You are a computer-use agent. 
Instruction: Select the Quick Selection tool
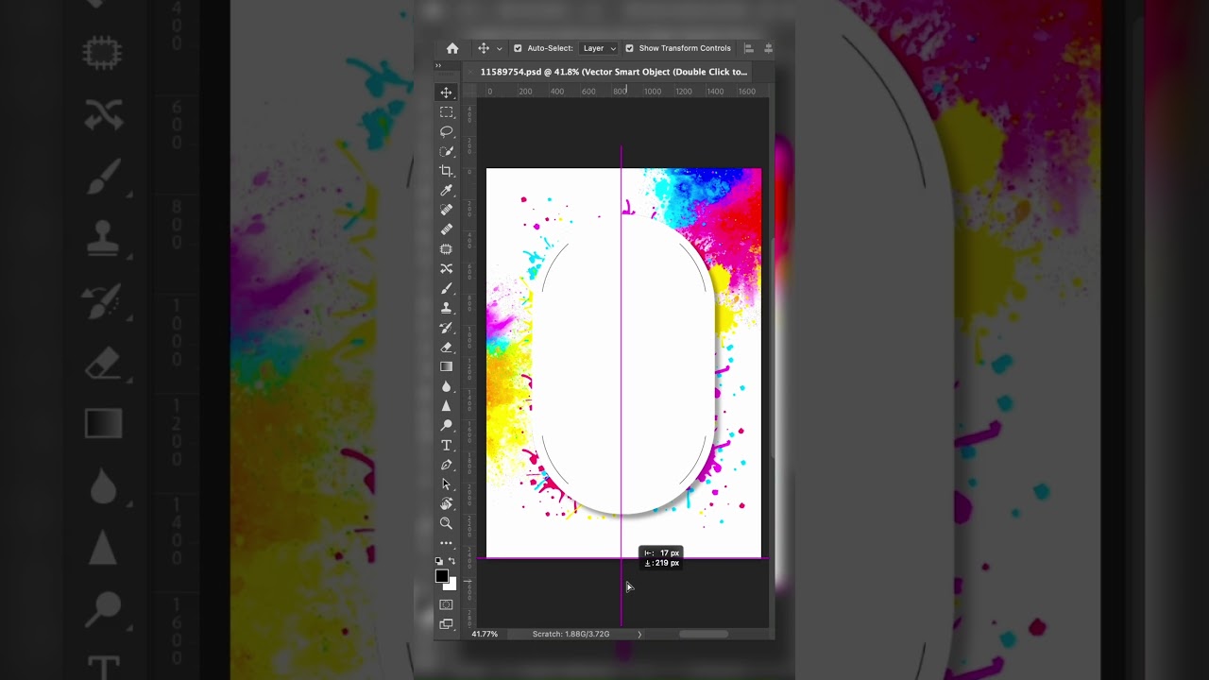(446, 151)
